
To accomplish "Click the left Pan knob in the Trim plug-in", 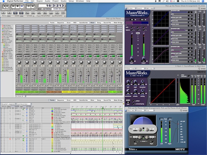I will pos(140,129).
